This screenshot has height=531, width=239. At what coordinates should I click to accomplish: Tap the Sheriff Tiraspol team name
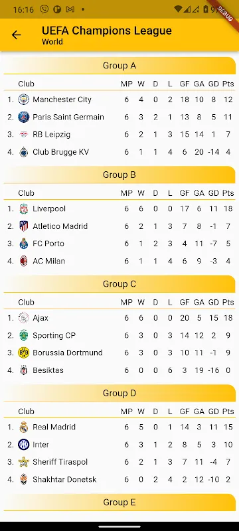click(x=60, y=462)
